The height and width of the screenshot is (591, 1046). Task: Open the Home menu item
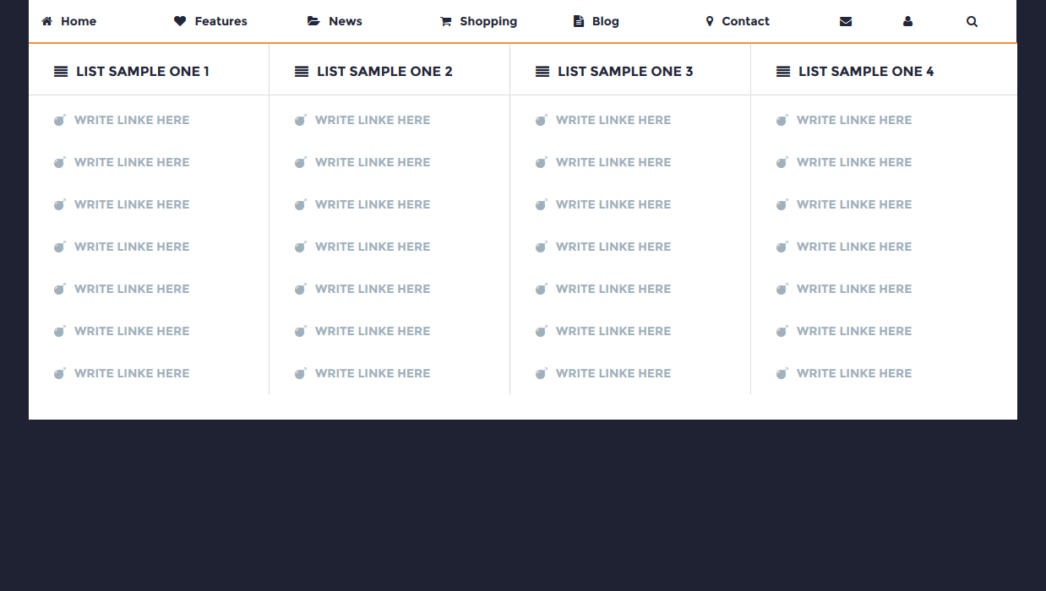pos(69,21)
